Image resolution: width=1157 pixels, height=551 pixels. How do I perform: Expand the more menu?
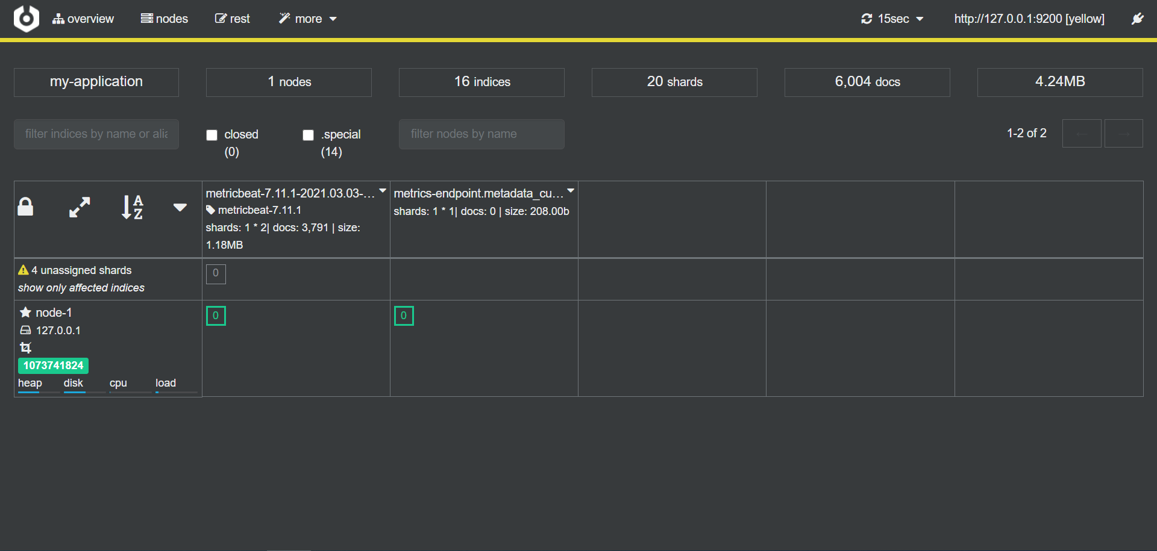click(308, 19)
